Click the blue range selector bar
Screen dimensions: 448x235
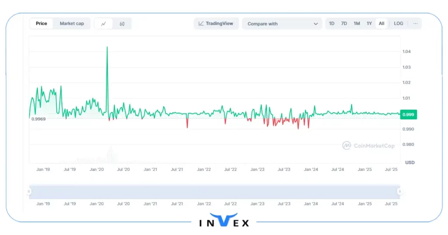[214, 192]
